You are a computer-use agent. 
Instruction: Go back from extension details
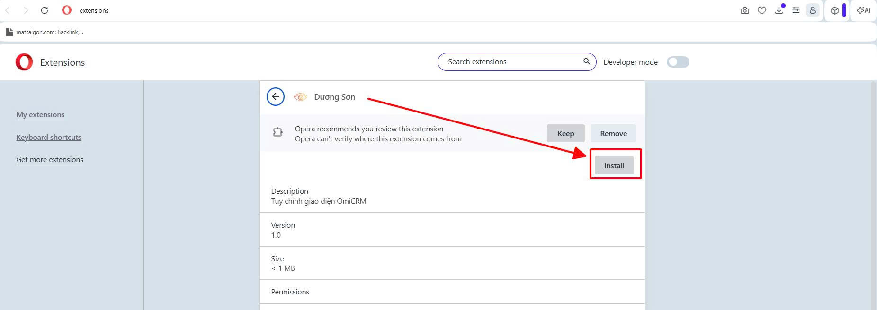coord(276,96)
